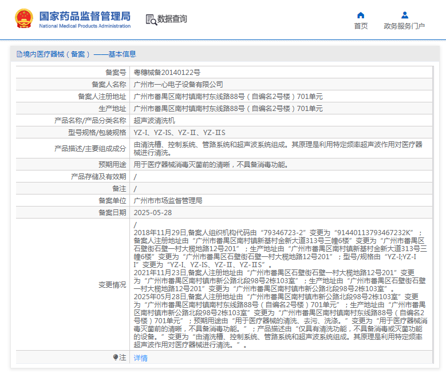Viewport: 446px width, 373px height.
Task: Click the document icon before 境内医疗器械
Action: coord(19,54)
